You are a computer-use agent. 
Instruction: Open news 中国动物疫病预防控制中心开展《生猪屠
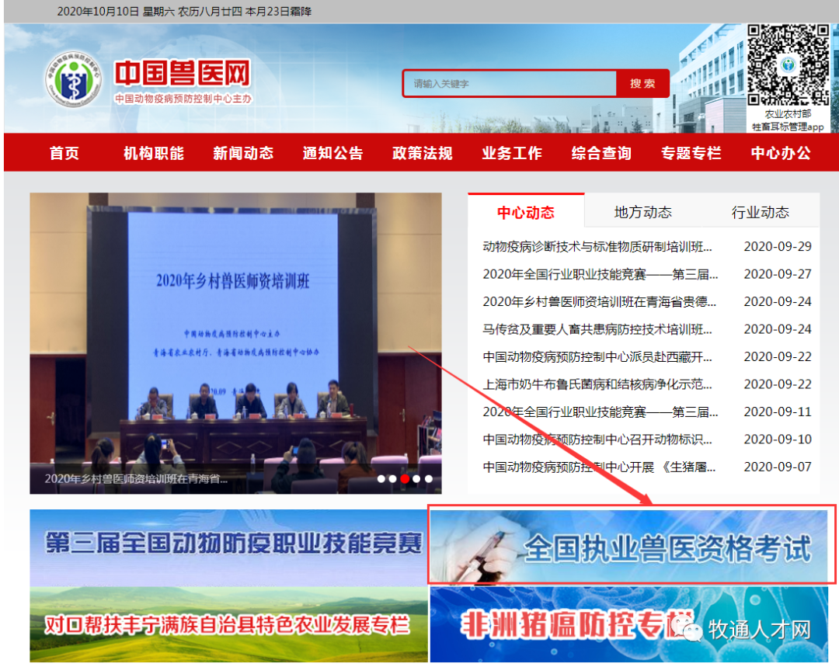tap(599, 467)
